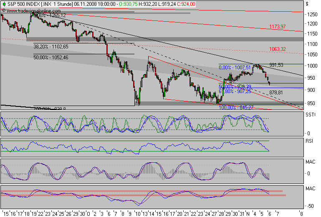The height and width of the screenshot is (217, 321).
Task: Select the 38,20% - 1102,65 Fibonacci label
Action: coord(51,47)
